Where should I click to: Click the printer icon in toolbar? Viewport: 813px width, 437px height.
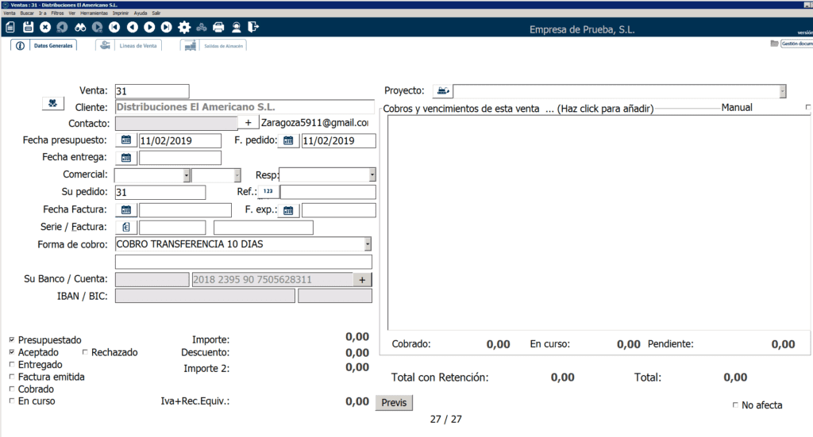[219, 27]
